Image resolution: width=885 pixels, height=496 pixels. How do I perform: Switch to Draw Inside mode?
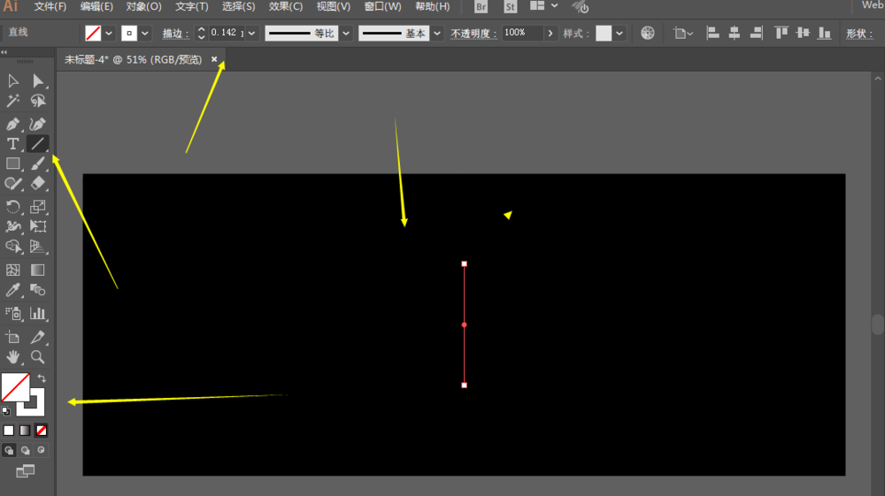(41, 450)
